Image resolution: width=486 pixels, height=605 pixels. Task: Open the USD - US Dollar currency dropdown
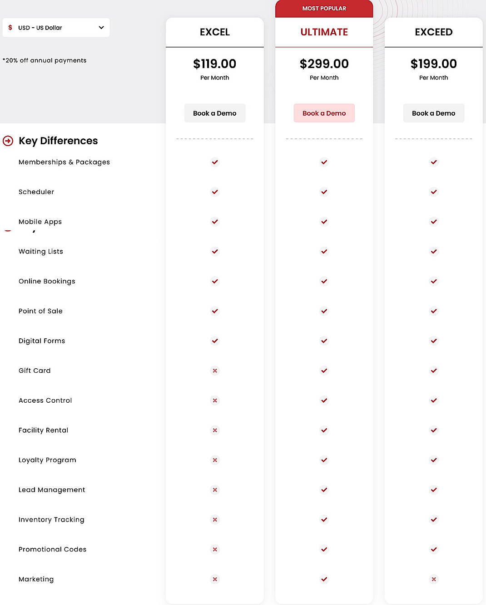(x=56, y=28)
